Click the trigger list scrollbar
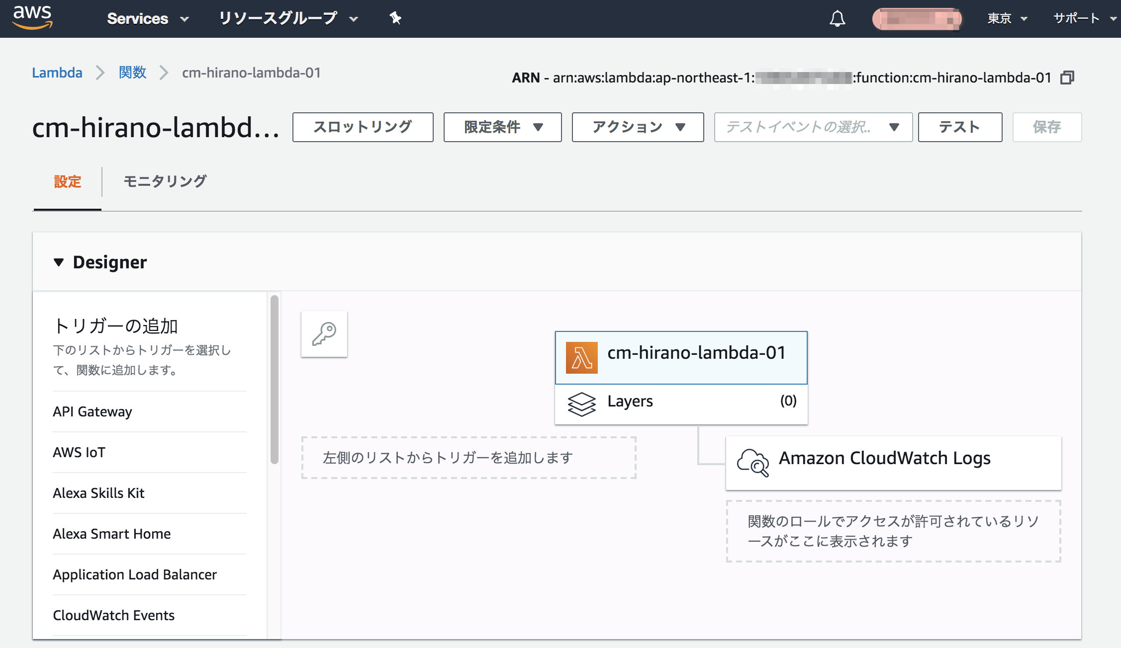 [x=274, y=379]
